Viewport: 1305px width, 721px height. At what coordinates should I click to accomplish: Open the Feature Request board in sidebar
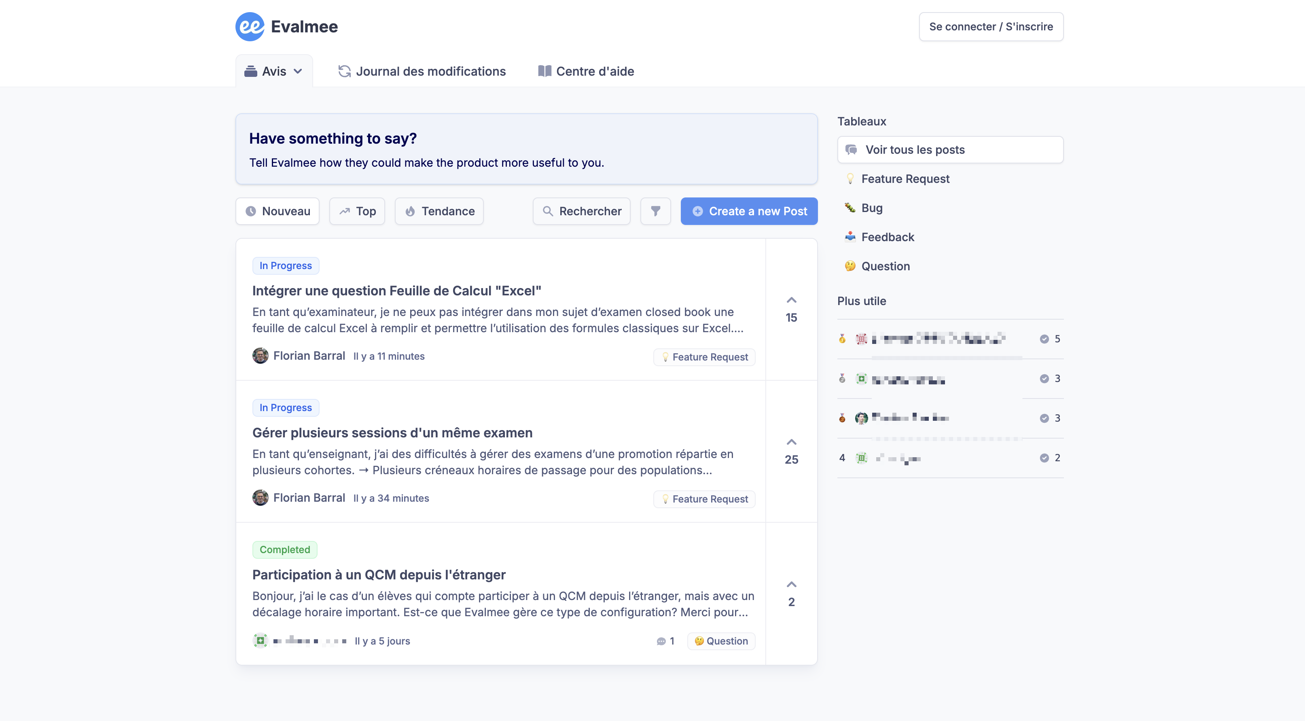pyautogui.click(x=905, y=179)
